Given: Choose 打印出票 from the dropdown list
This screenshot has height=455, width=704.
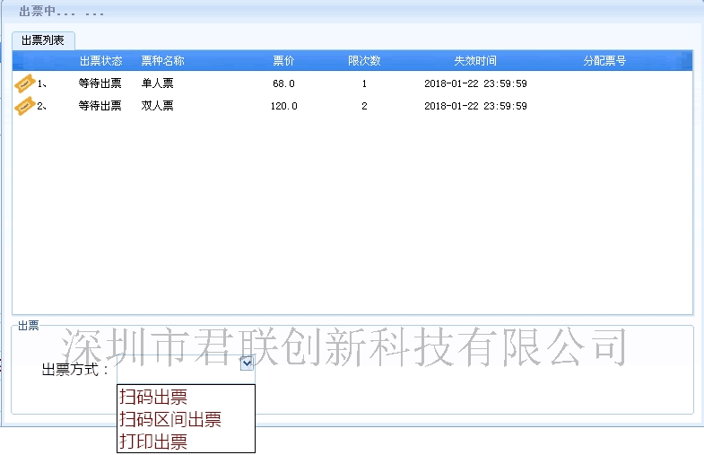Looking at the screenshot, I should tap(153, 442).
